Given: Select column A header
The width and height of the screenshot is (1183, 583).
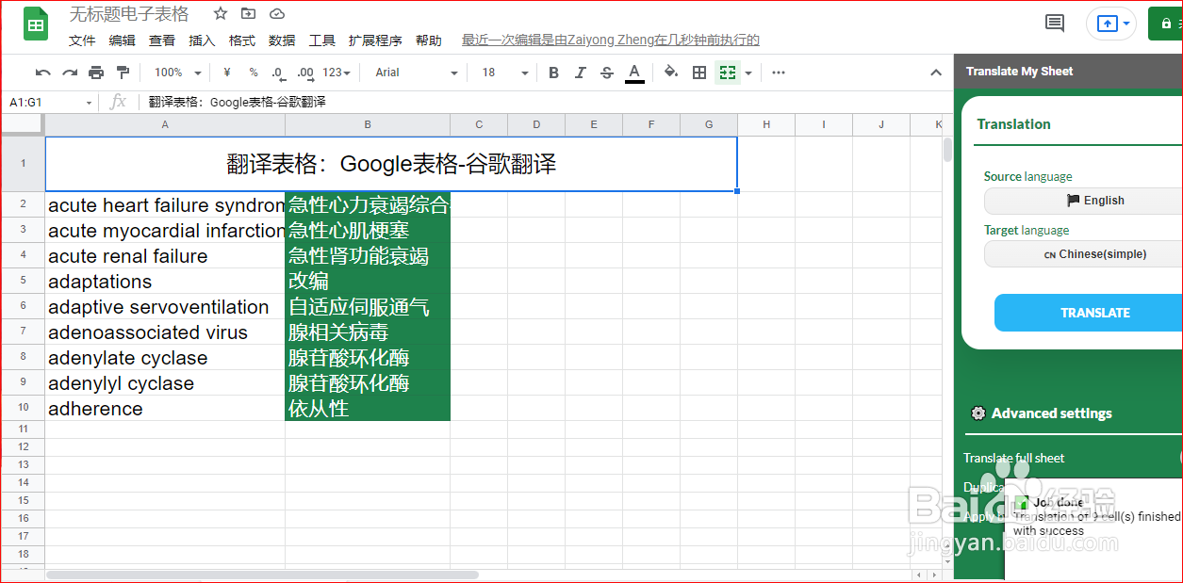Looking at the screenshot, I should [165, 124].
